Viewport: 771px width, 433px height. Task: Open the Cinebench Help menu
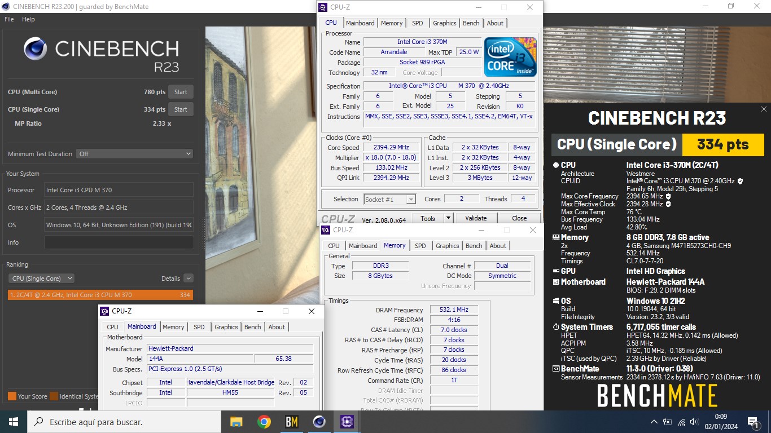[x=28, y=19]
